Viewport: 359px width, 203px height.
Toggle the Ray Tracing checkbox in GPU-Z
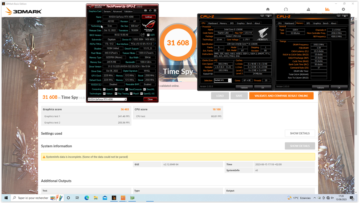[x=116, y=94]
